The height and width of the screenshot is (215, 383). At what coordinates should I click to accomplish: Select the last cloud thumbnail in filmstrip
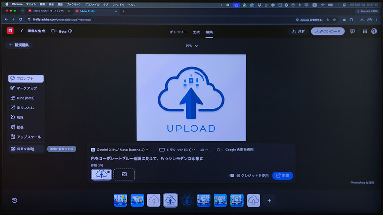(254, 200)
